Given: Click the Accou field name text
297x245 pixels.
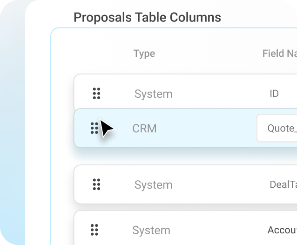Looking at the screenshot, I should (282, 230).
